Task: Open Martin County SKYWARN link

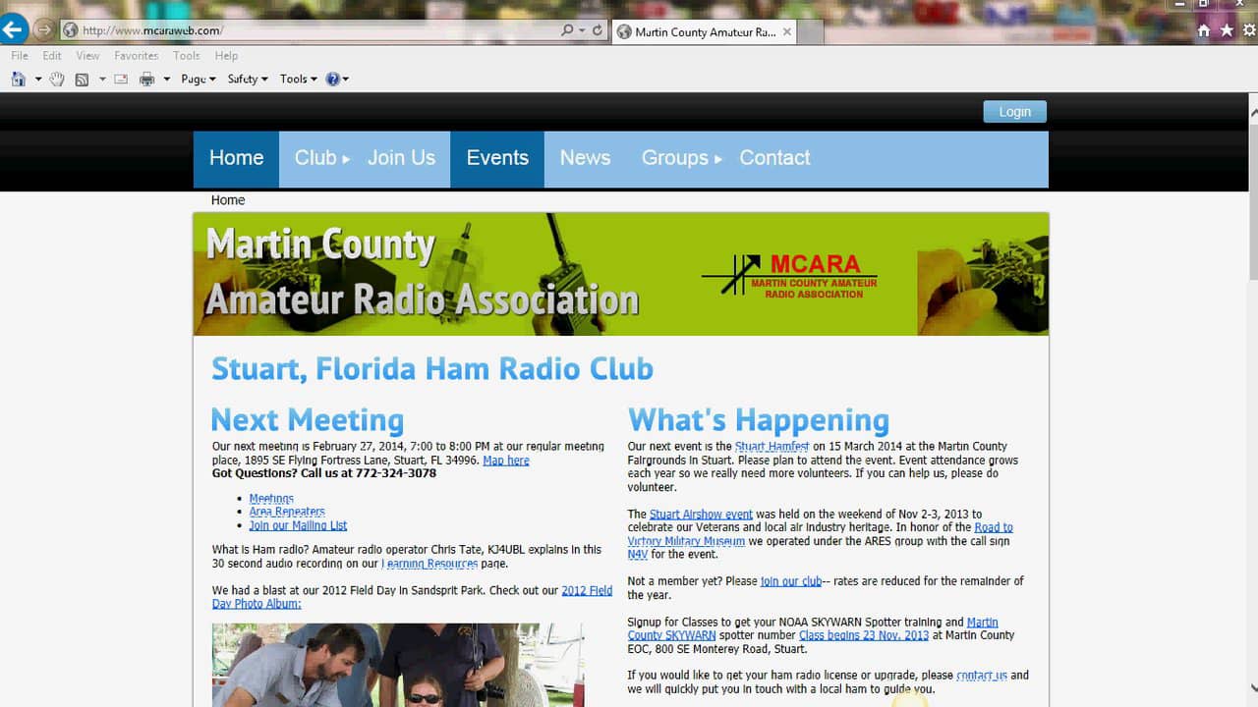Action: point(813,628)
